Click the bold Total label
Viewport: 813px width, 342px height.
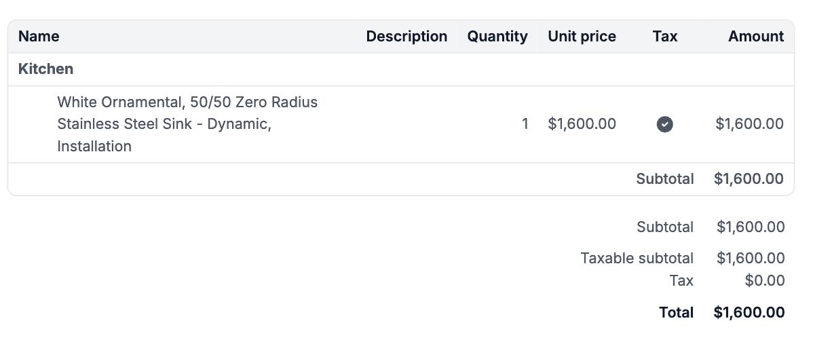pos(676,313)
